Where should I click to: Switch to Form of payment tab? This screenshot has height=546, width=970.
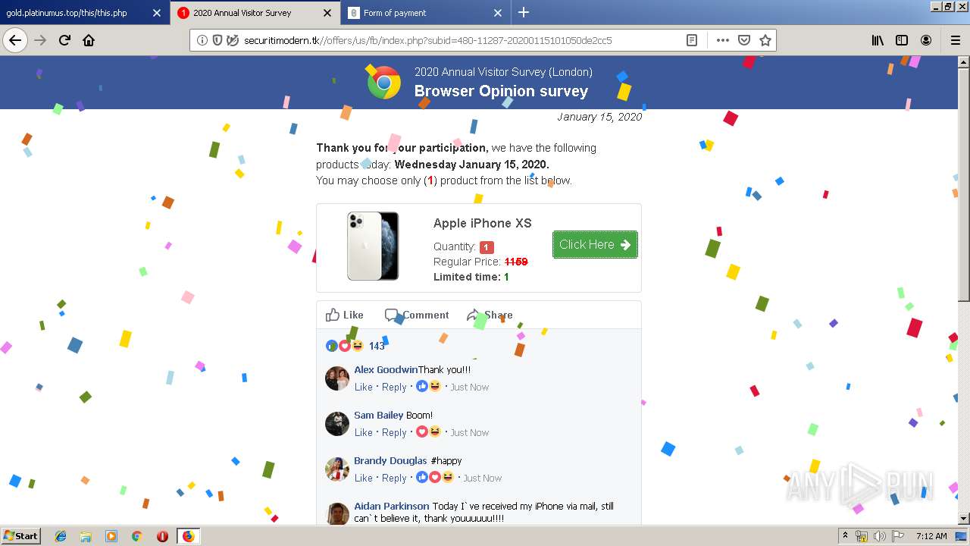pyautogui.click(x=426, y=13)
